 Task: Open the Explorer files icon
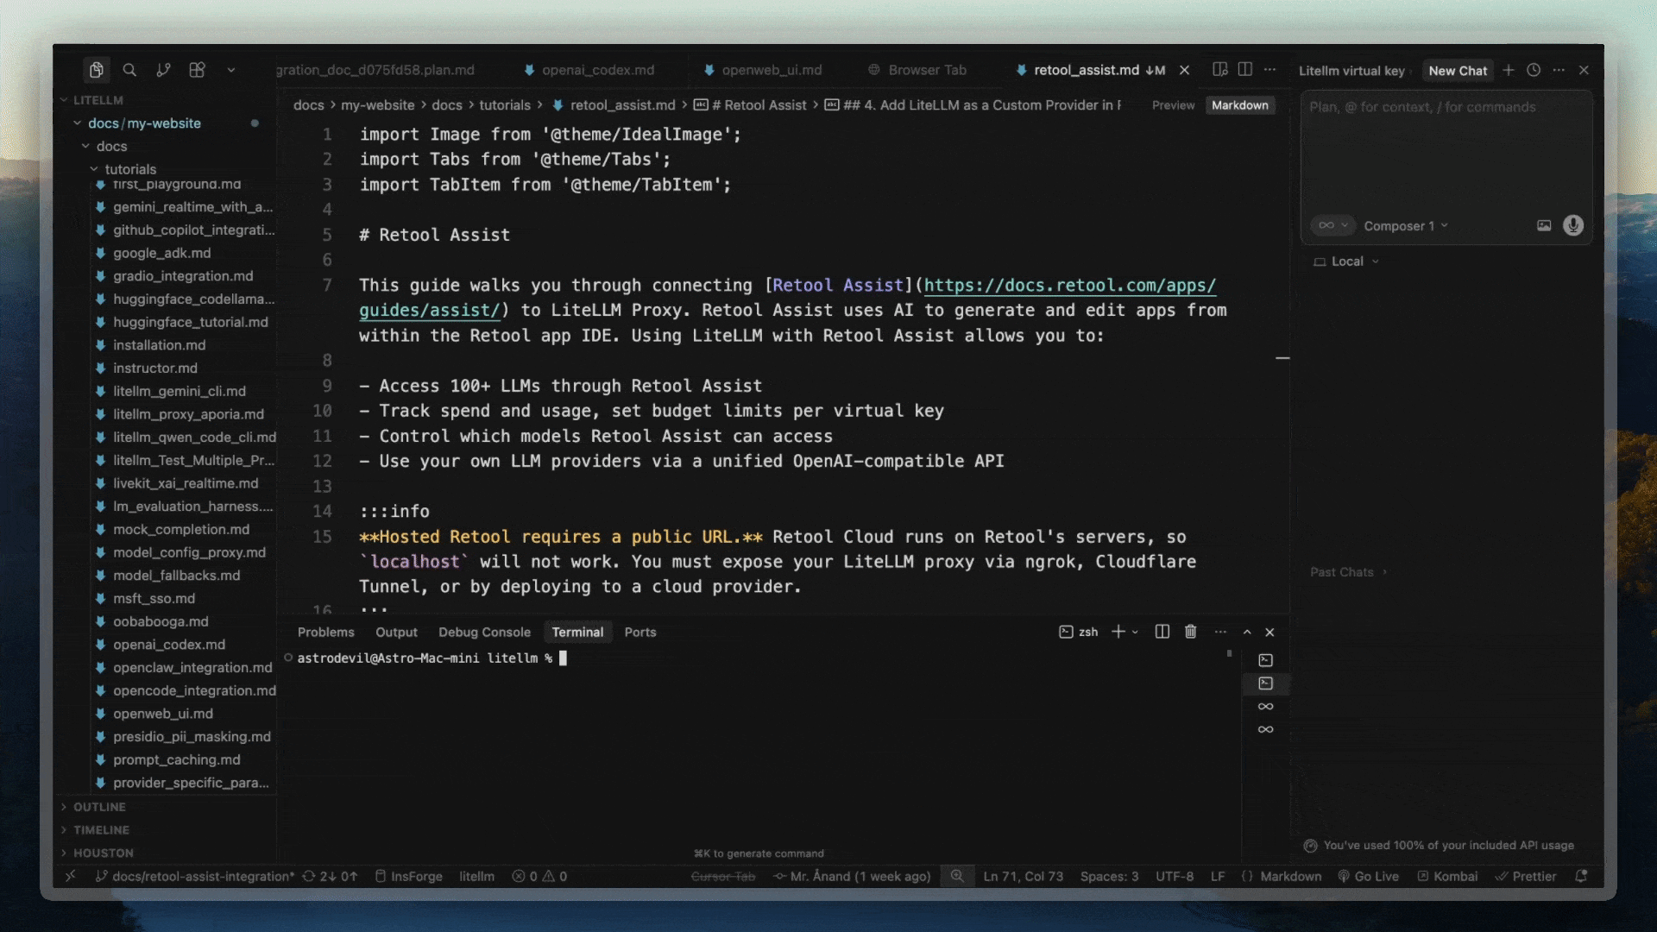tap(96, 70)
